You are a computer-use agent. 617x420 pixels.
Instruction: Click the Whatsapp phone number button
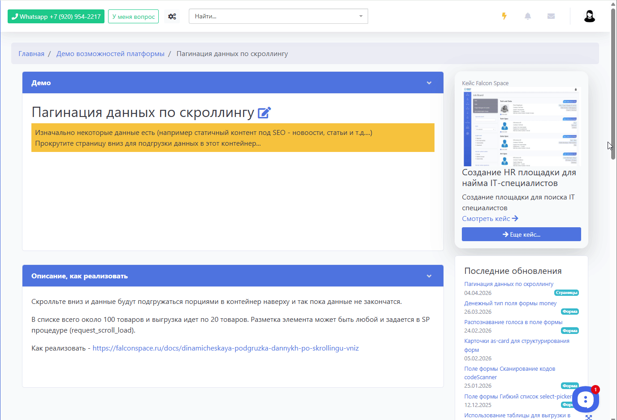(x=56, y=17)
